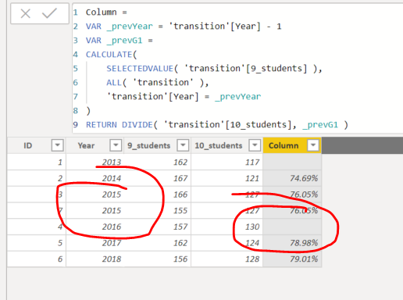Screen dimensions: 403x300
Task: Select the 2013 Year cell
Action: click(95, 162)
